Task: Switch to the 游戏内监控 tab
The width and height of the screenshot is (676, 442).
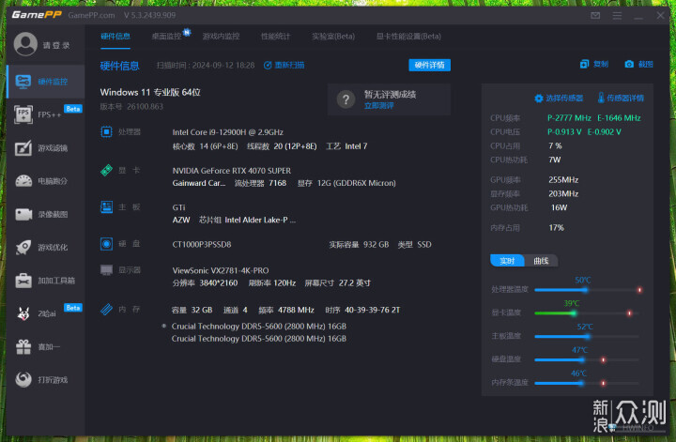Action: (x=221, y=37)
